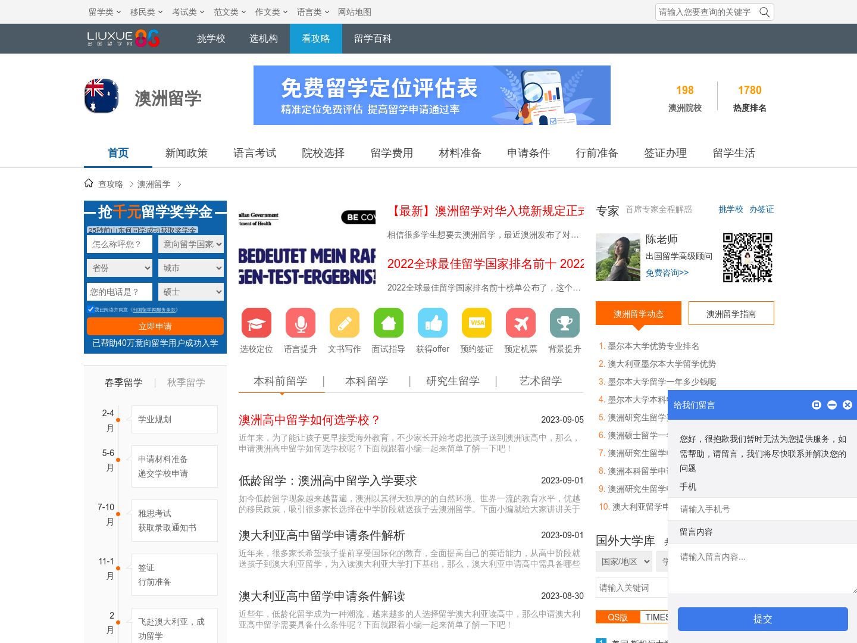Open the 出国留学网服务条款 link
The width and height of the screenshot is (857, 643).
point(154,310)
